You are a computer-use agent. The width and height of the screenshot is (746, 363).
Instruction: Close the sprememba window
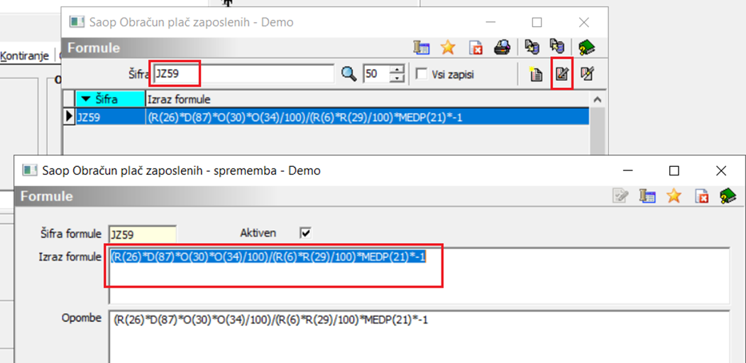720,170
